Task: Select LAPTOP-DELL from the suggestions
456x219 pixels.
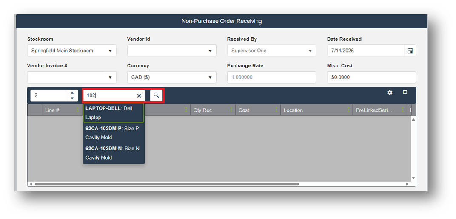Action: 113,112
